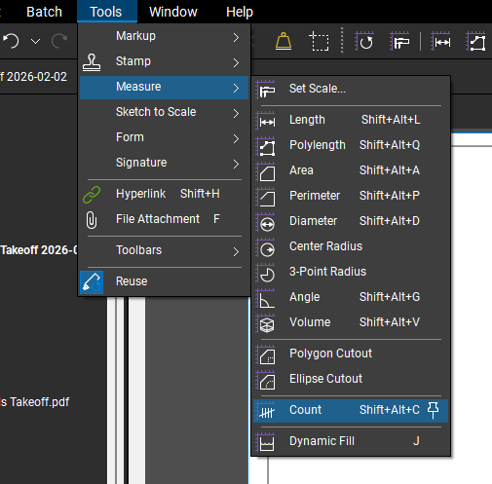Open the Window menu

pos(173,12)
